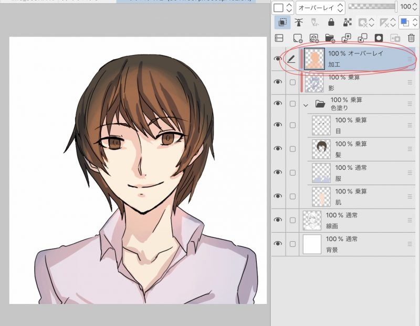Click the clip to layer below icon
This screenshot has height=326, width=420.
(280, 23)
